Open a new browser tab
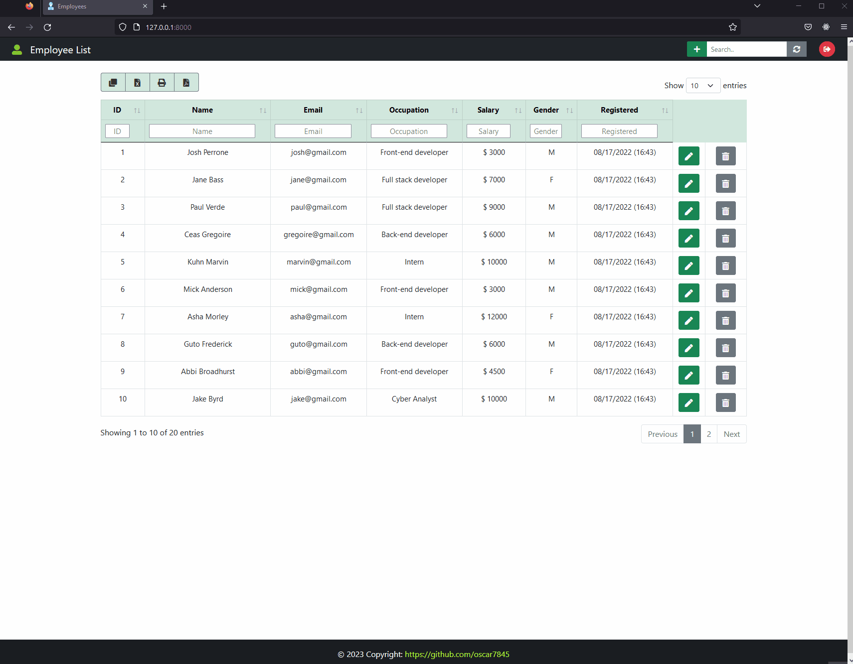The image size is (853, 664). [x=164, y=6]
